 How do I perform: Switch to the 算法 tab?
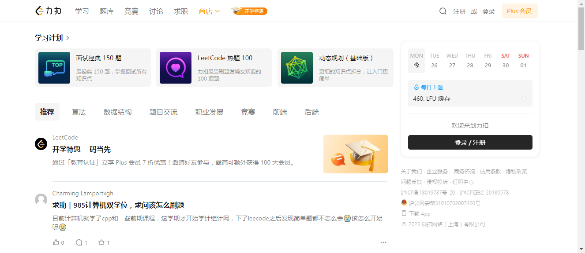point(79,112)
